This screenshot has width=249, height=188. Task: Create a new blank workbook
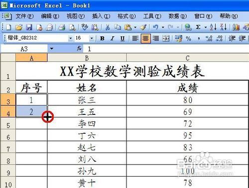[x=8, y=27]
